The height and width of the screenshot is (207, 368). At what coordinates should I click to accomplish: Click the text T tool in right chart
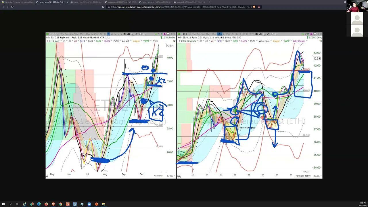click(x=257, y=34)
